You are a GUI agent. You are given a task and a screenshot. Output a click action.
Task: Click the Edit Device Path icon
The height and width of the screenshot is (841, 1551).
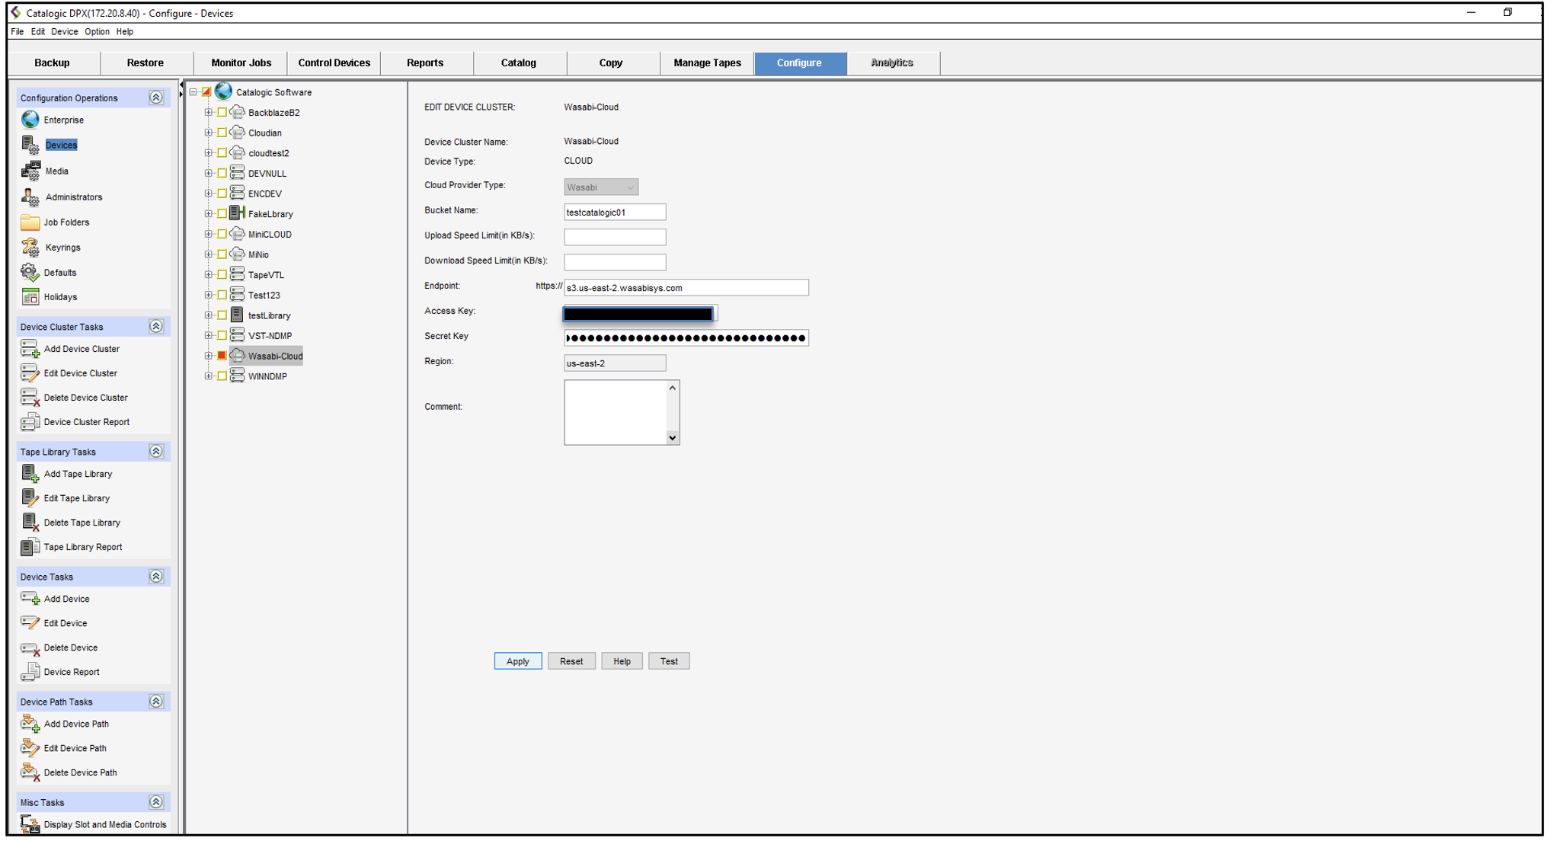pyautogui.click(x=30, y=748)
